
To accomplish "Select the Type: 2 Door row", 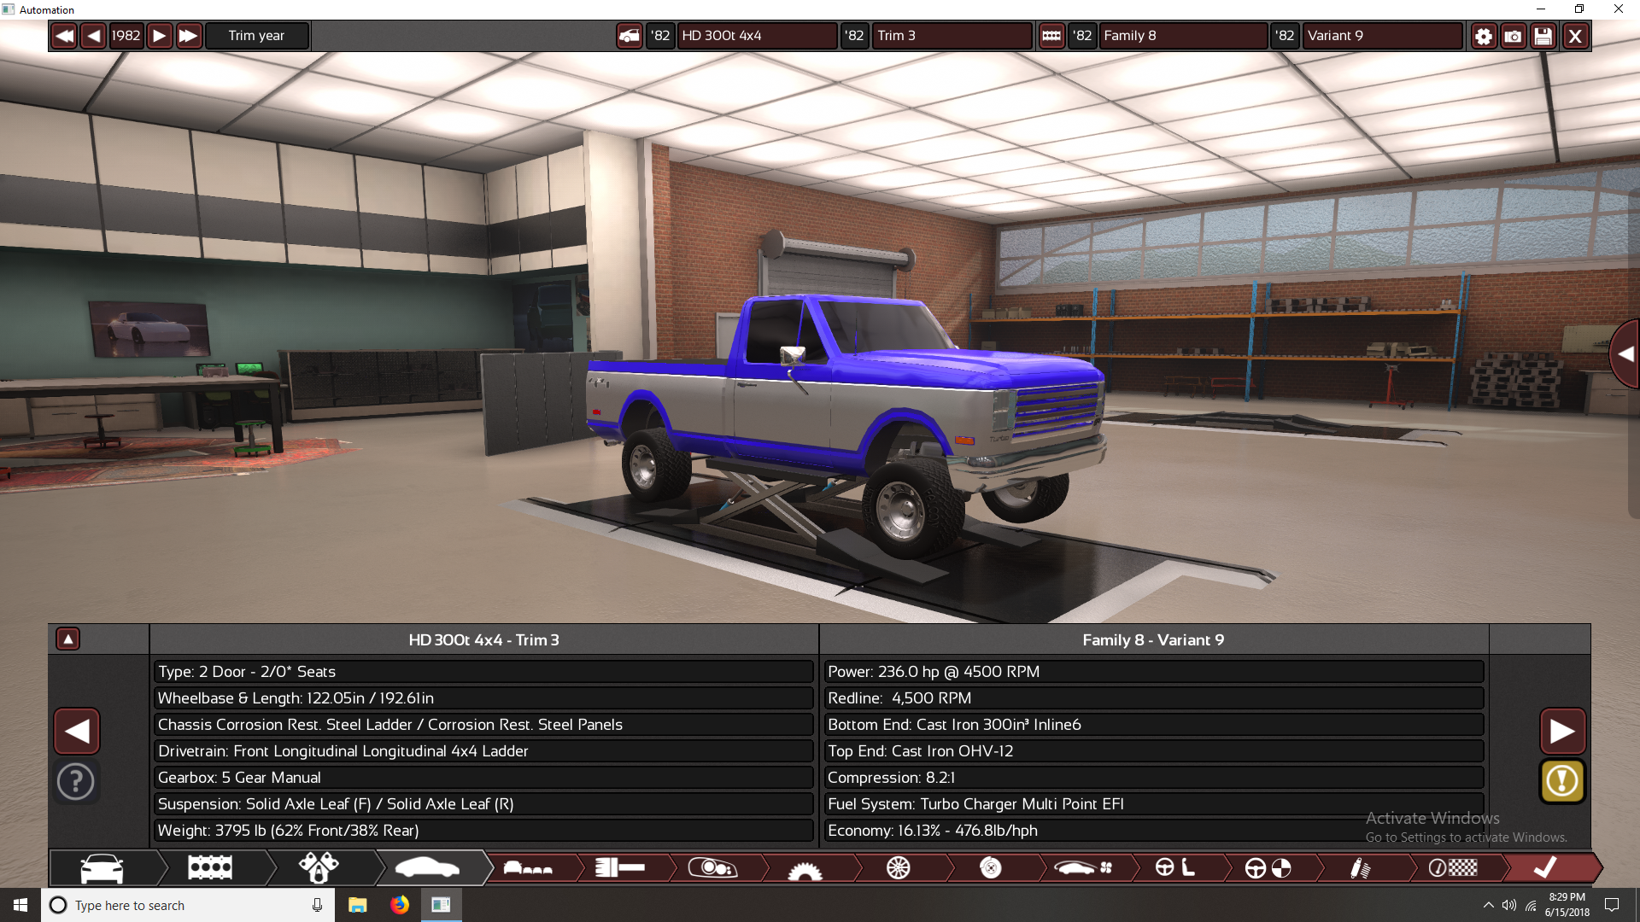I will click(x=483, y=672).
